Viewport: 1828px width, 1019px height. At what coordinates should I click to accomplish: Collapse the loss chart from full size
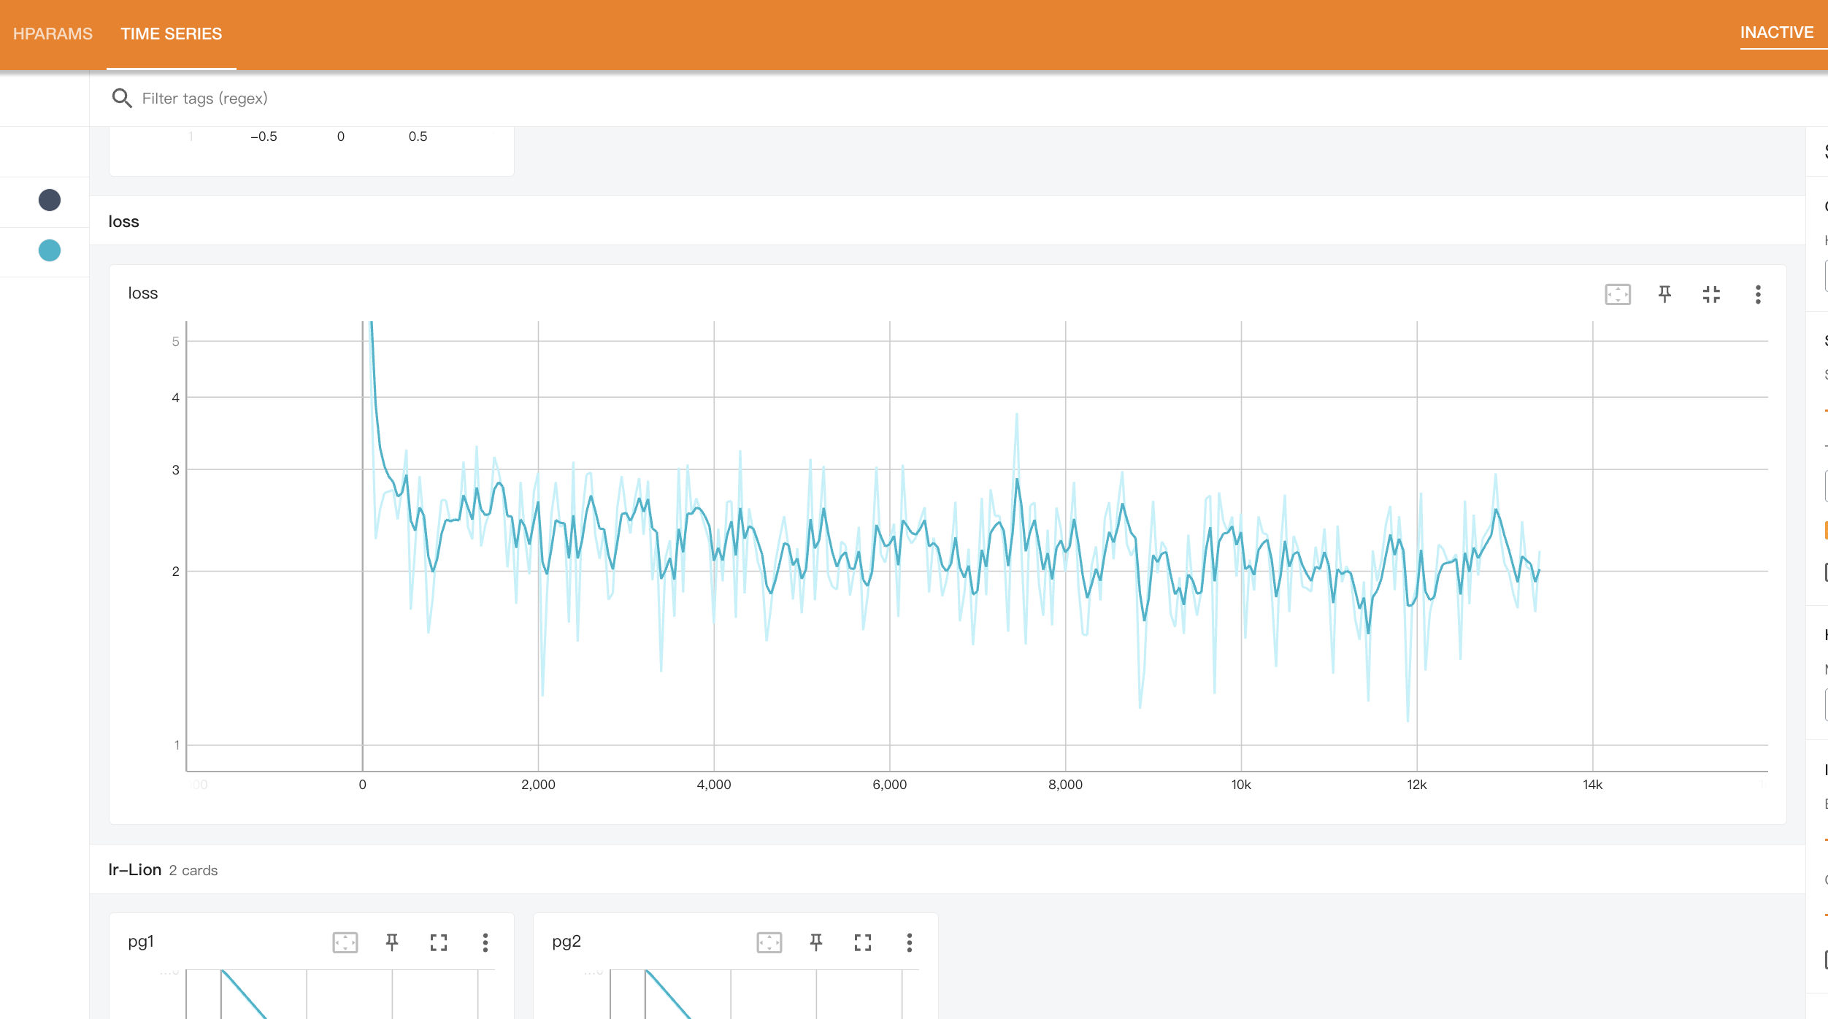coord(1711,294)
